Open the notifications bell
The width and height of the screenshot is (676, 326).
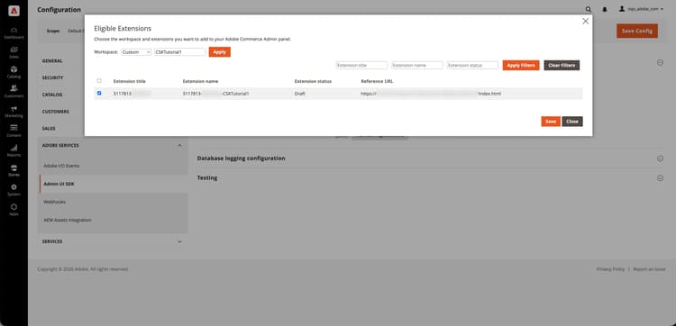click(x=605, y=9)
